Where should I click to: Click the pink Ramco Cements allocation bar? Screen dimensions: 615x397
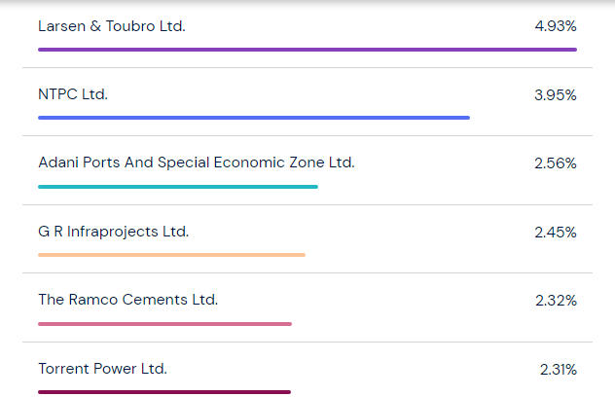[164, 323]
